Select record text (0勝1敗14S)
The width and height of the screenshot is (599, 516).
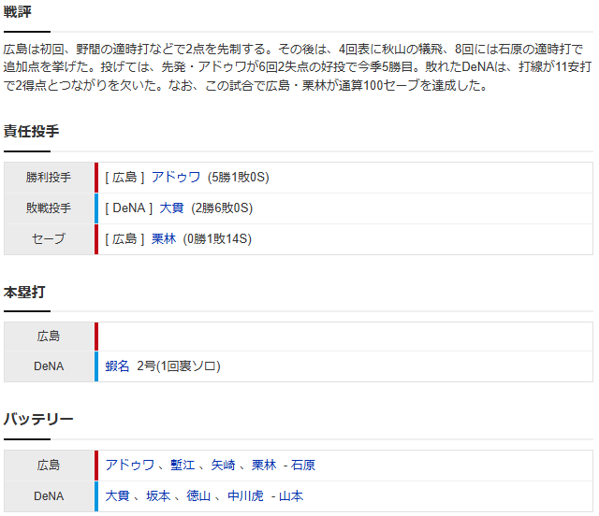(217, 239)
